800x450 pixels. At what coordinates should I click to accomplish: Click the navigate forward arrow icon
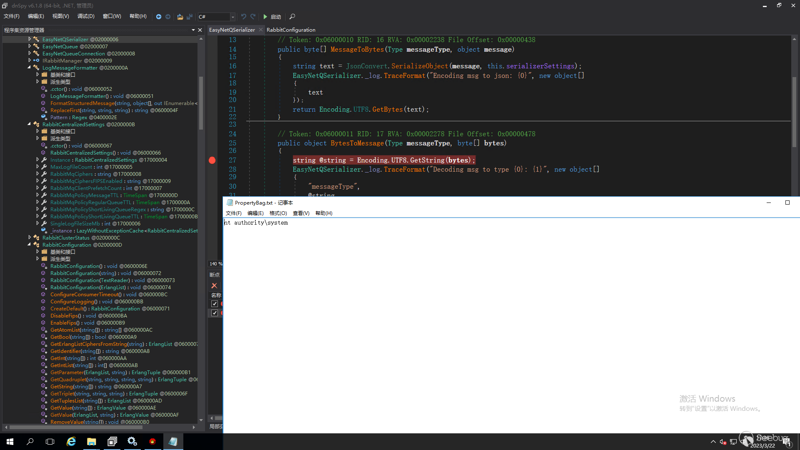(168, 17)
